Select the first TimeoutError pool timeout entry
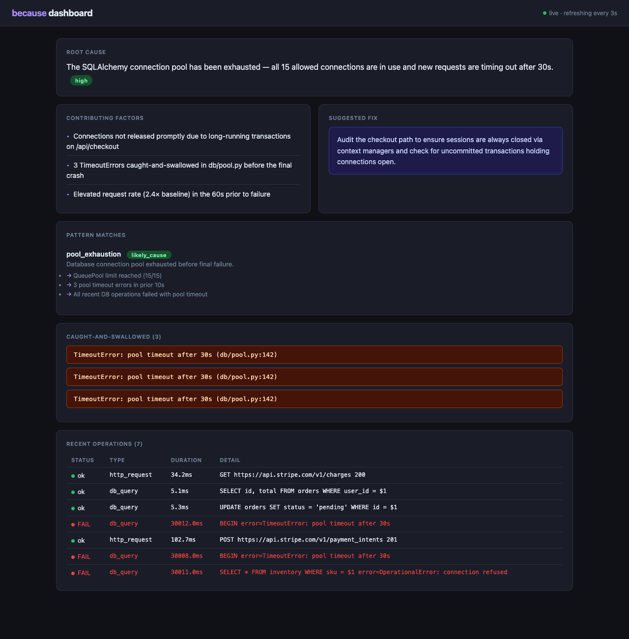 (x=314, y=354)
